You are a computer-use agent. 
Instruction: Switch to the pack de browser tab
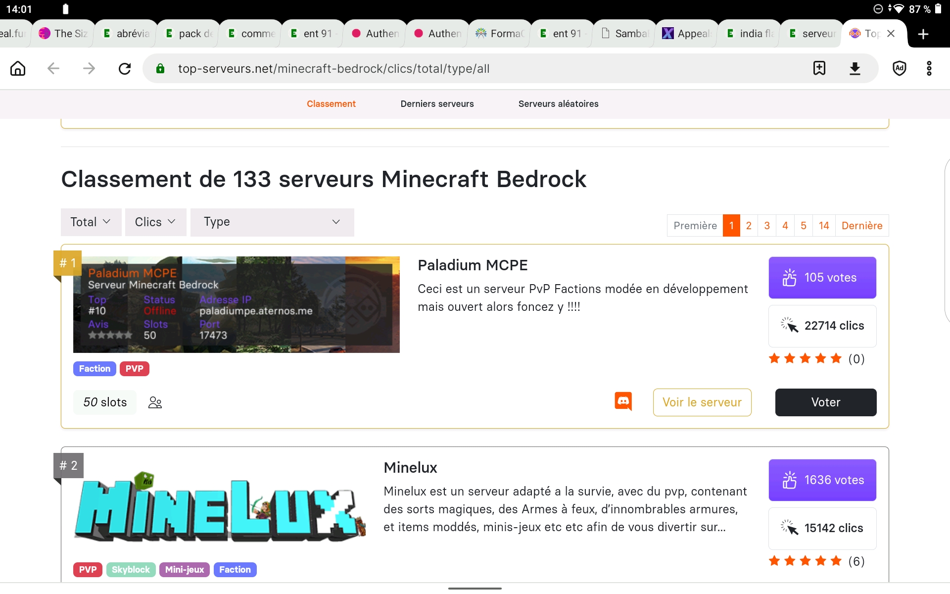[x=188, y=34]
